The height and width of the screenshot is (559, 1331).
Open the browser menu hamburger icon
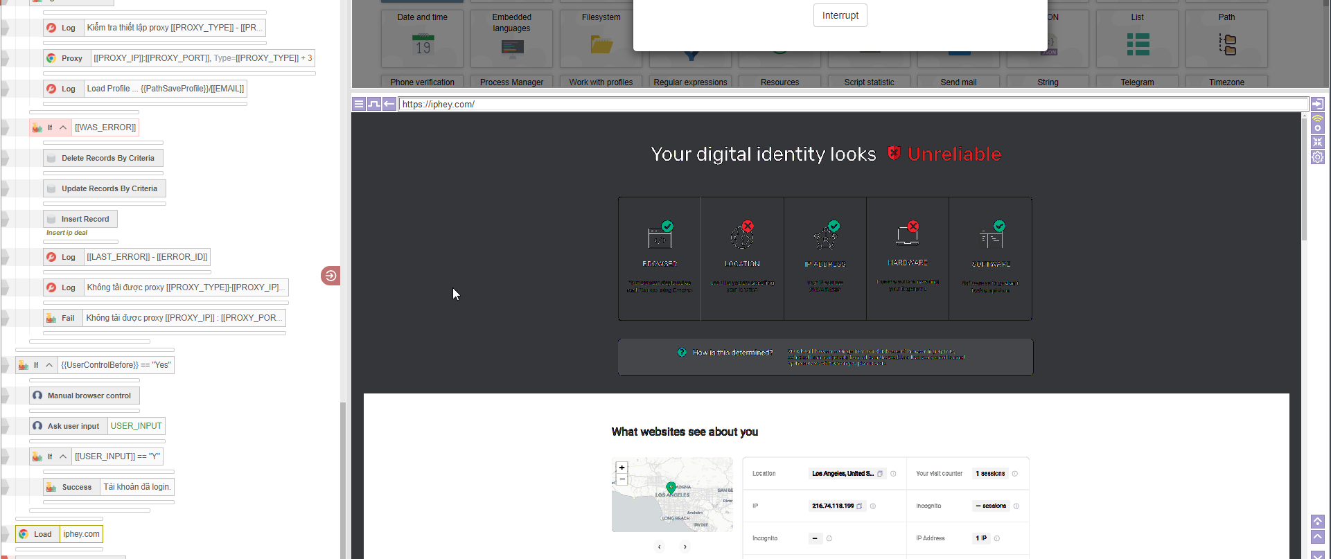pos(359,104)
